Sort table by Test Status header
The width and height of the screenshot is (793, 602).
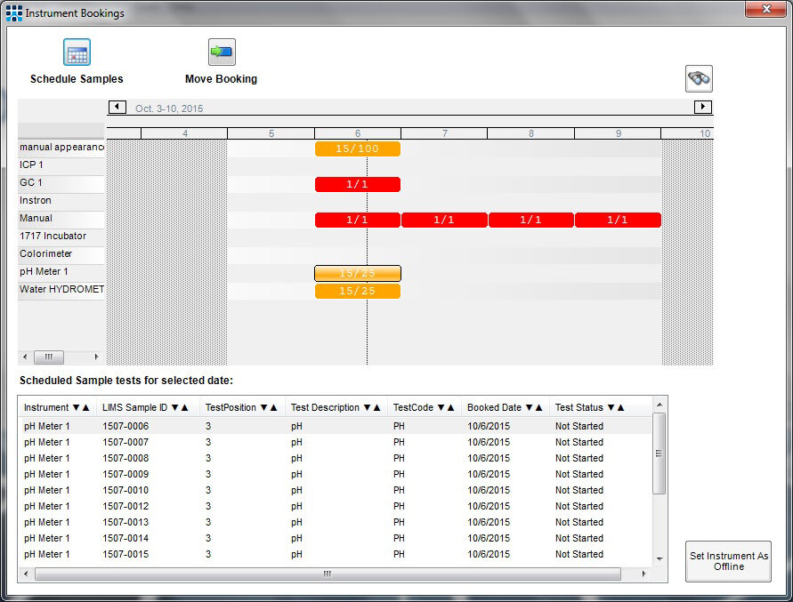coord(589,407)
